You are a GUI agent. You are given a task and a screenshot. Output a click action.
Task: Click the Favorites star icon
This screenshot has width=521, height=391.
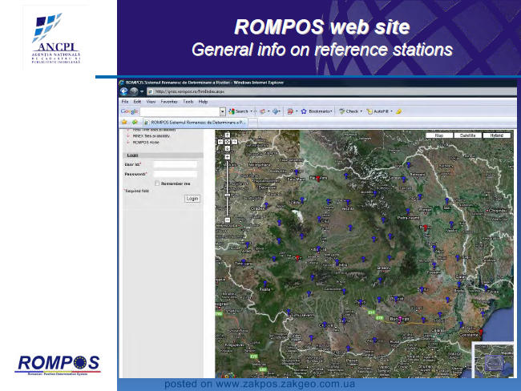tap(124, 123)
